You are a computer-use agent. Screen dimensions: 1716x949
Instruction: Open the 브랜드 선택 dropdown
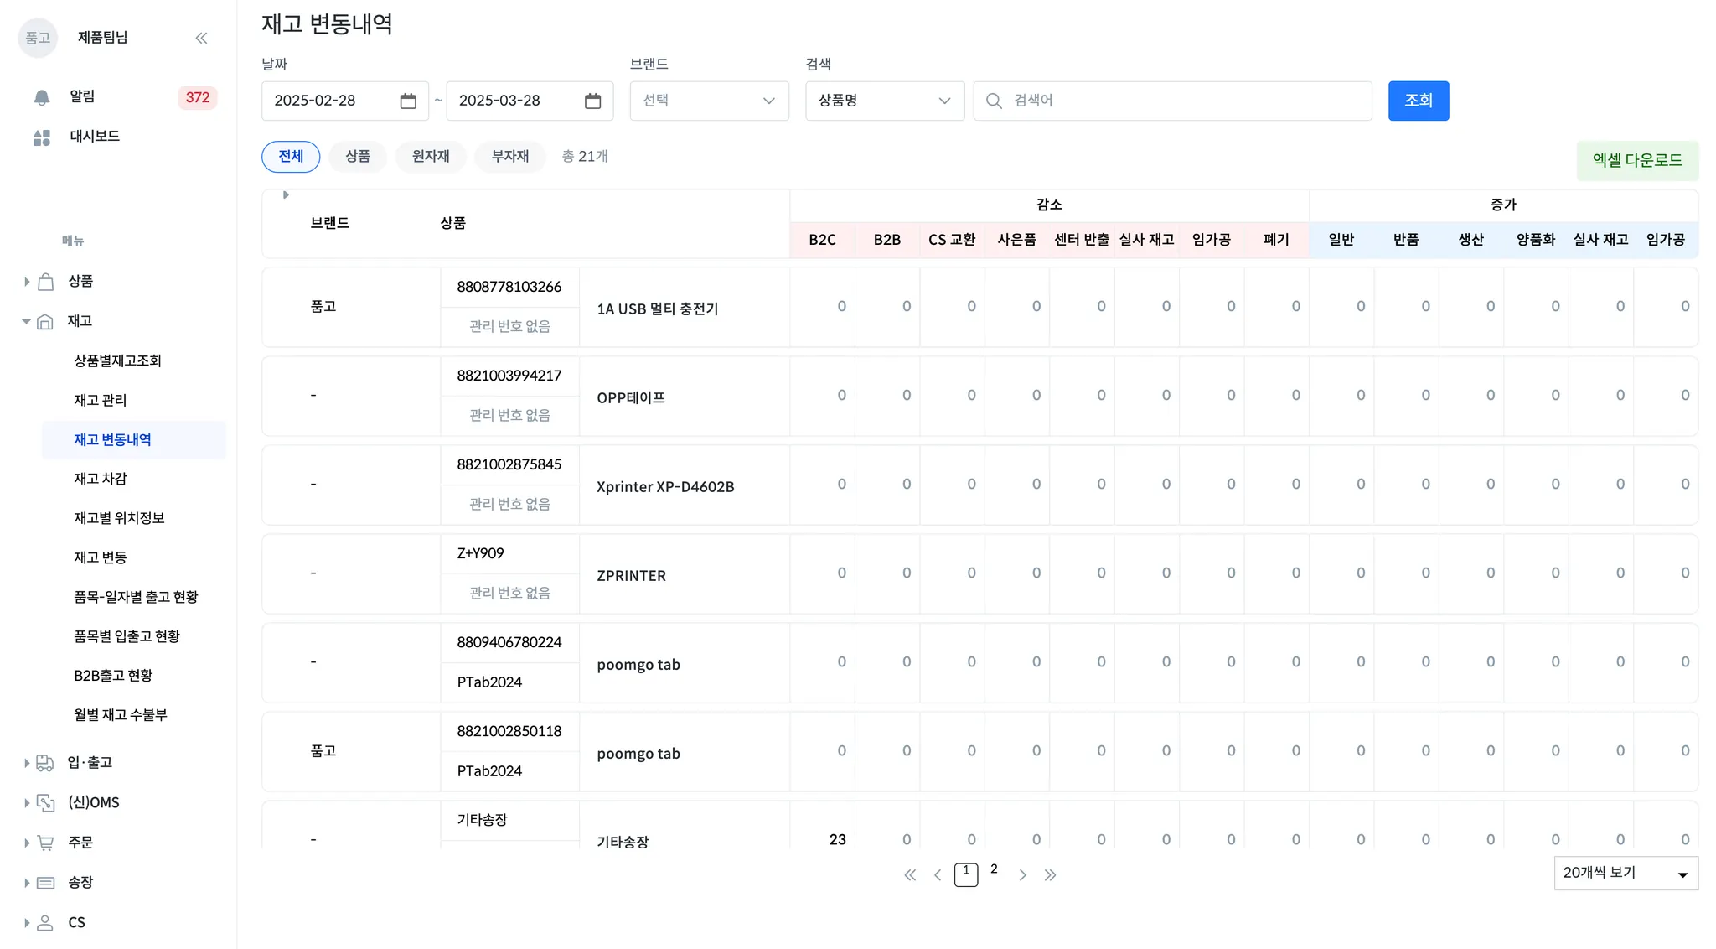709,101
